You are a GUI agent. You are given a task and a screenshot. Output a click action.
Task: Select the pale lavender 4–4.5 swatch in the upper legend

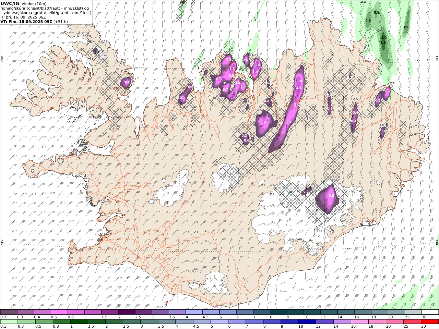pos(194,312)
